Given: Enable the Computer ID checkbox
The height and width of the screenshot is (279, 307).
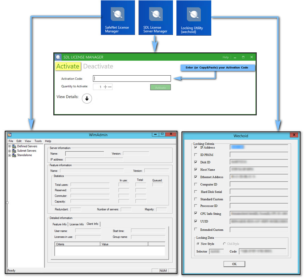Looking at the screenshot, I should click(x=196, y=184).
